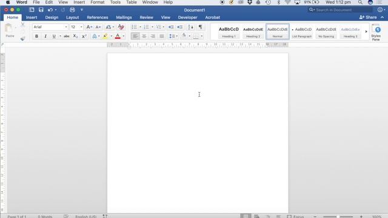This screenshot has height=218, width=388.
Task: Expand the highlight color dropdown arrow
Action: (x=112, y=36)
